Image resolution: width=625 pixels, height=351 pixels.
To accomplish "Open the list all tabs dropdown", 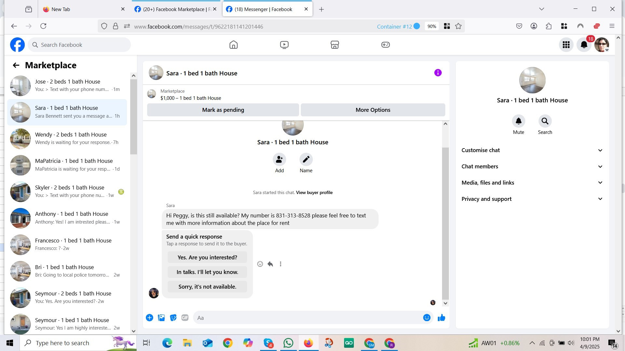I will coord(542,9).
